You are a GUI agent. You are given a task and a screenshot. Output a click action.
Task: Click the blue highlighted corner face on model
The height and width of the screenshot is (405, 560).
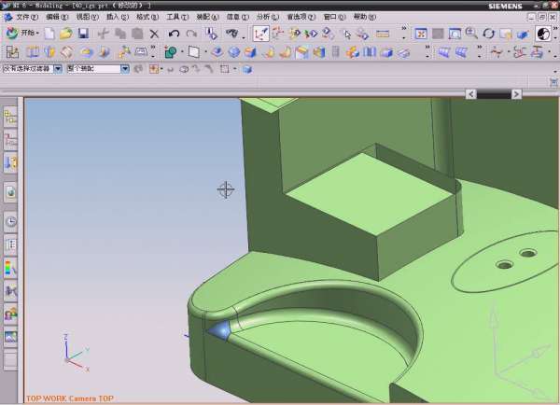[220, 329]
